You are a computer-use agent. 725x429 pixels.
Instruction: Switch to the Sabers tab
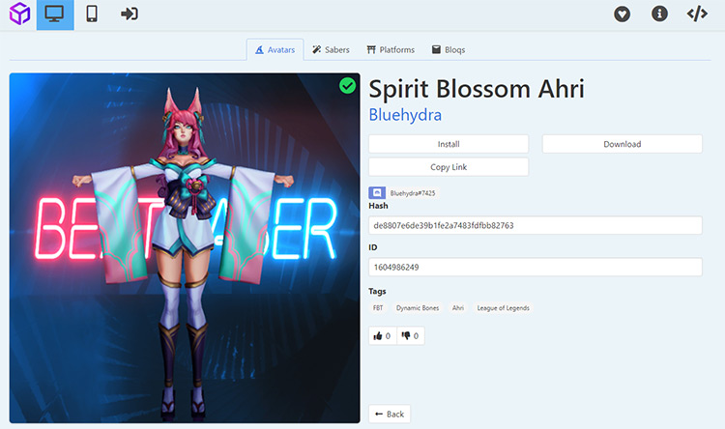(331, 49)
